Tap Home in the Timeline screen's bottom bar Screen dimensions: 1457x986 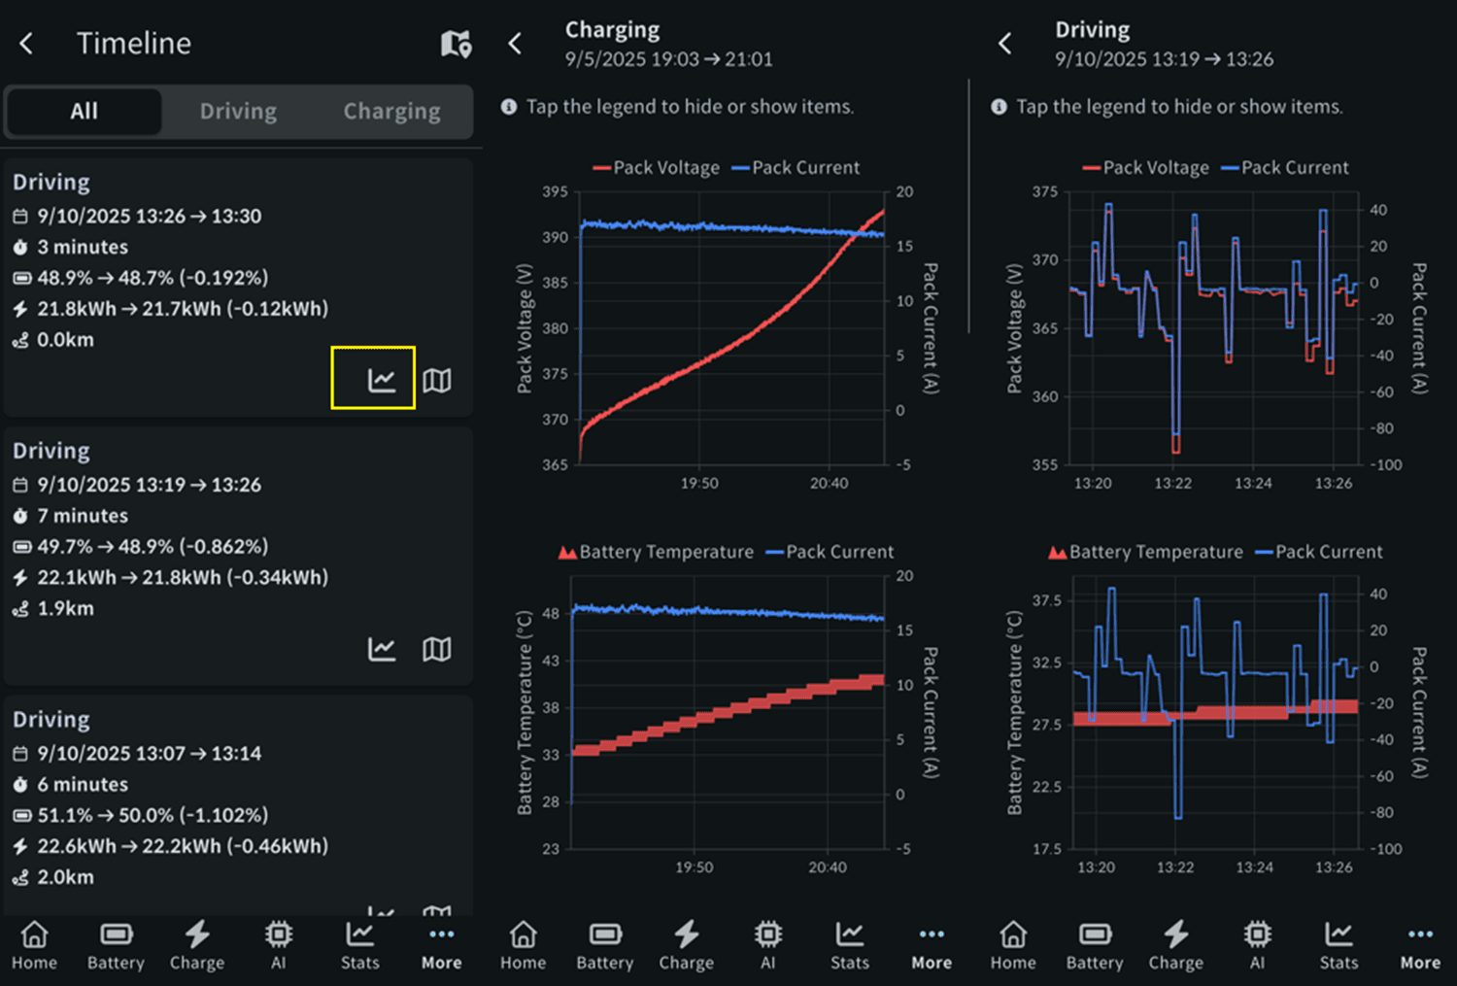point(34,946)
